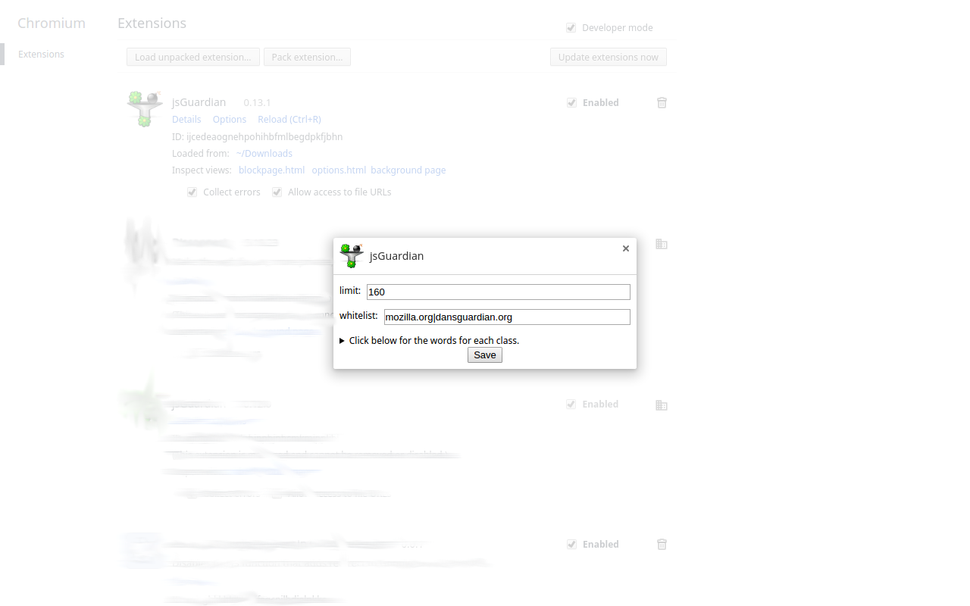This screenshot has height=606, width=970.
Task: Toggle Collect errors checkbox
Action: pyautogui.click(x=192, y=192)
